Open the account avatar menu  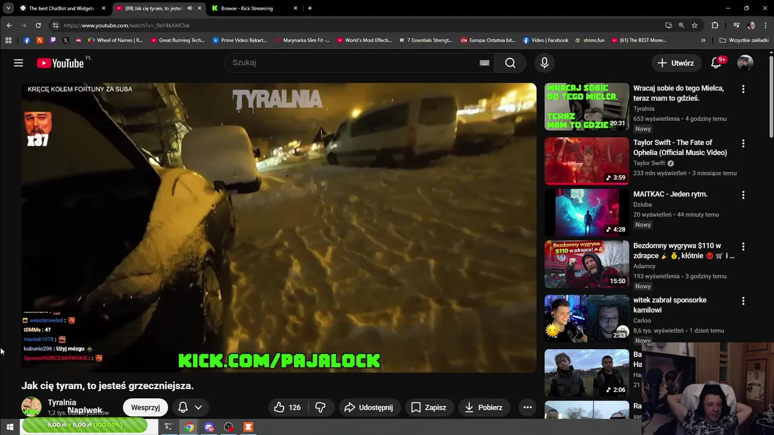click(745, 63)
